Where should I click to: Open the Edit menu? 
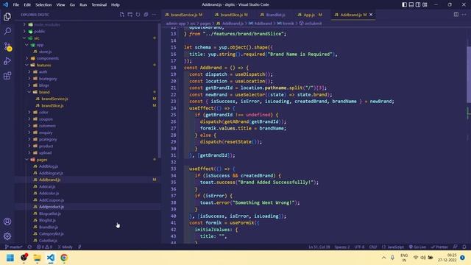(27, 4)
